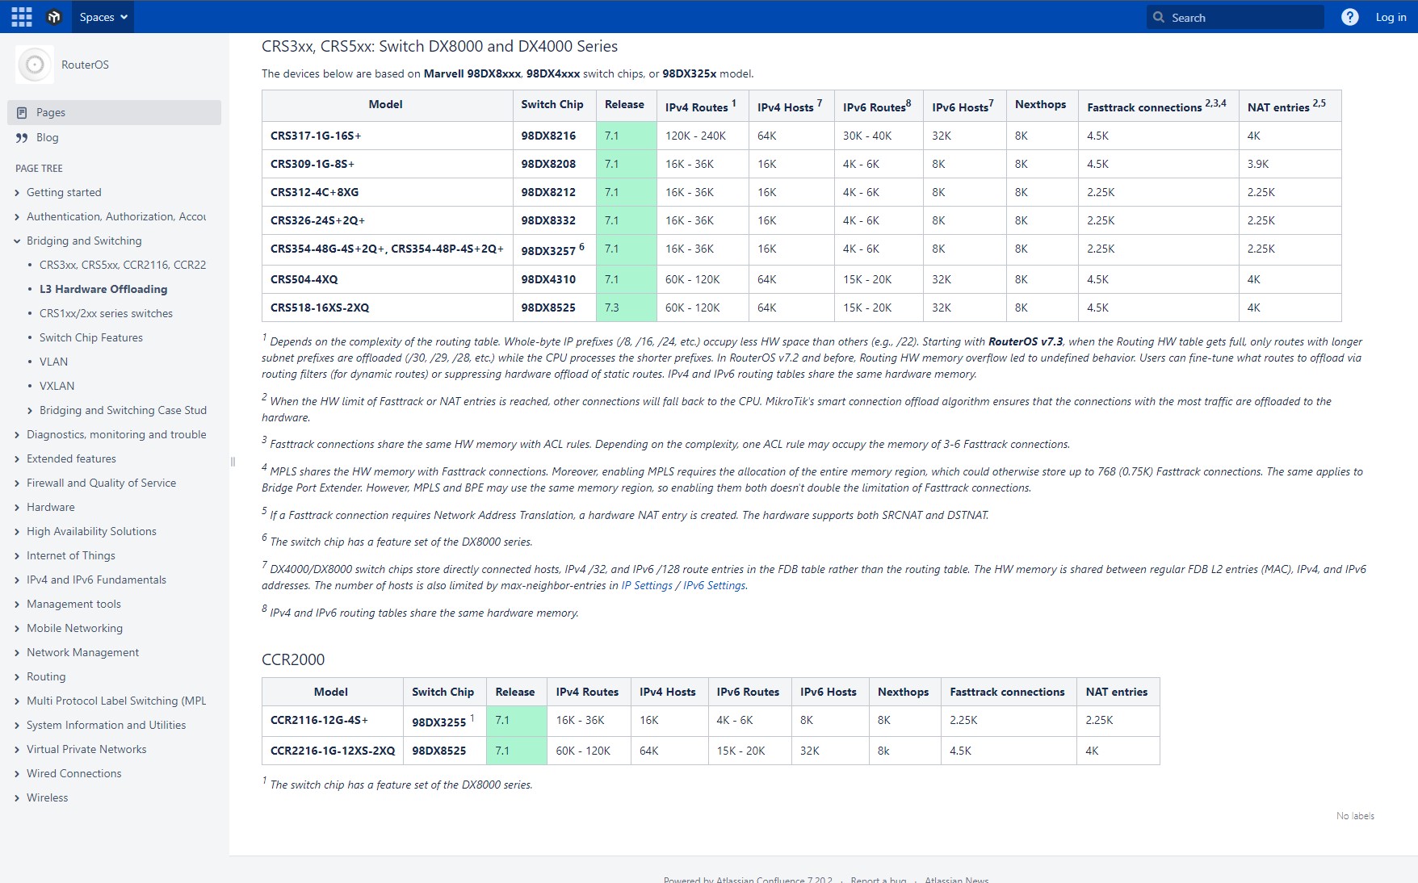Click the Pages icon in sidebar
The height and width of the screenshot is (883, 1418).
click(23, 113)
